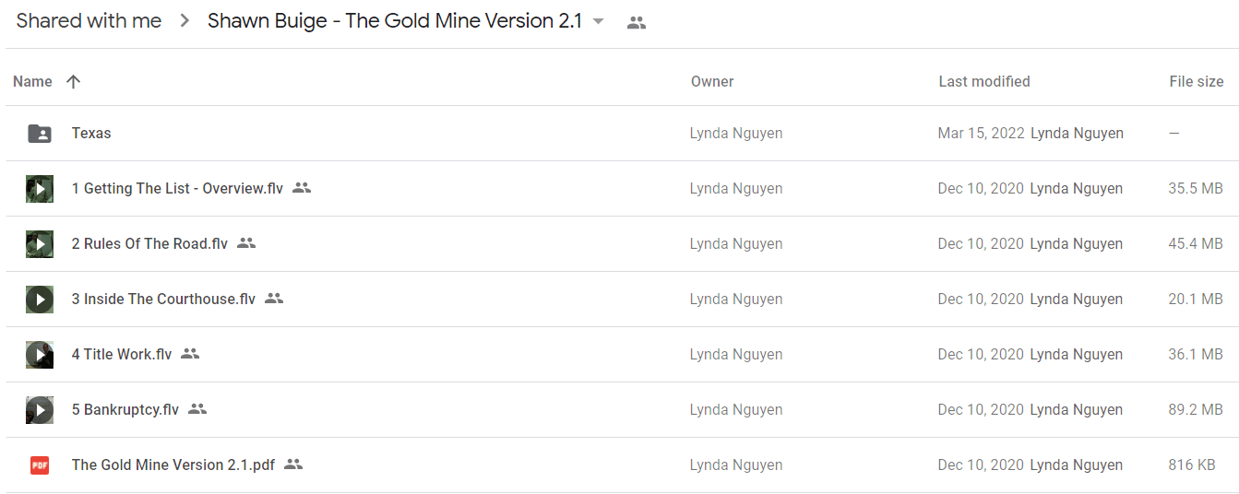The width and height of the screenshot is (1239, 494).
Task: Select the 5 Bankruptcy.flv file name
Action: [x=125, y=410]
